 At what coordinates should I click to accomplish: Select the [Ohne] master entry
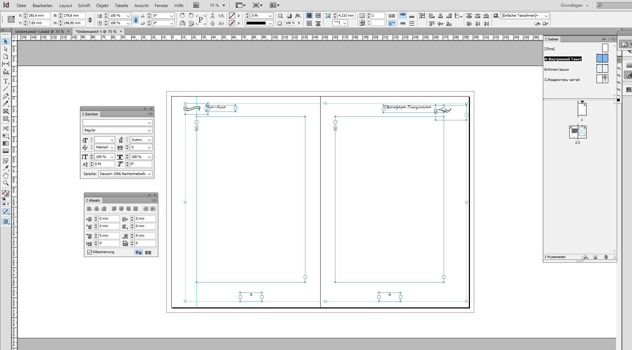click(x=550, y=49)
